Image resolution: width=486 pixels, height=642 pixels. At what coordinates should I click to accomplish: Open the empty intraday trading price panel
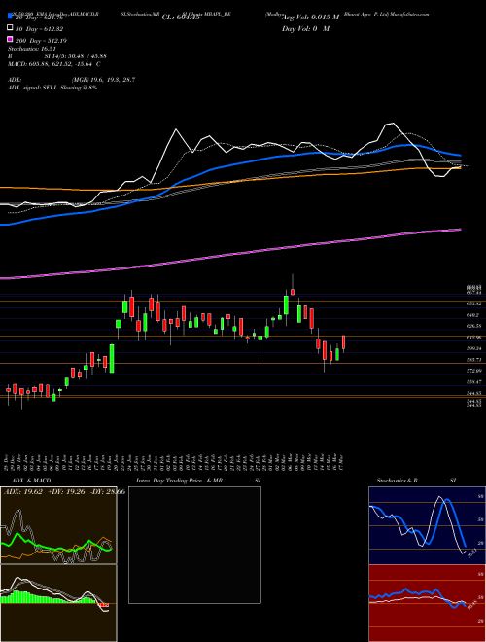tap(194, 545)
